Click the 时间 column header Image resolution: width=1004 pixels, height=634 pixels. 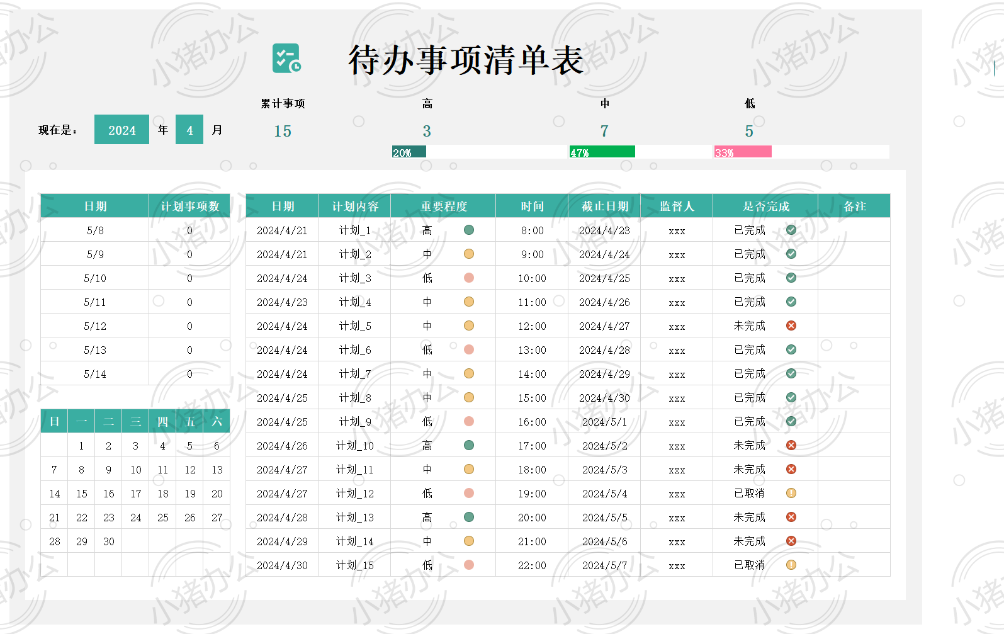(x=533, y=206)
